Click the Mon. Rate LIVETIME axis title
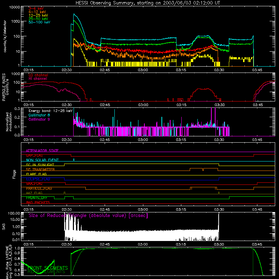 pos(9,262)
